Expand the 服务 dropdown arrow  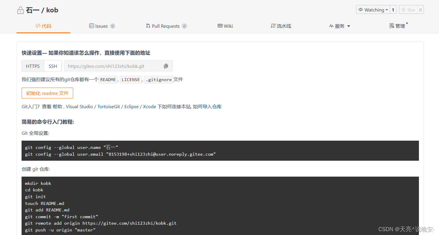click(349, 26)
